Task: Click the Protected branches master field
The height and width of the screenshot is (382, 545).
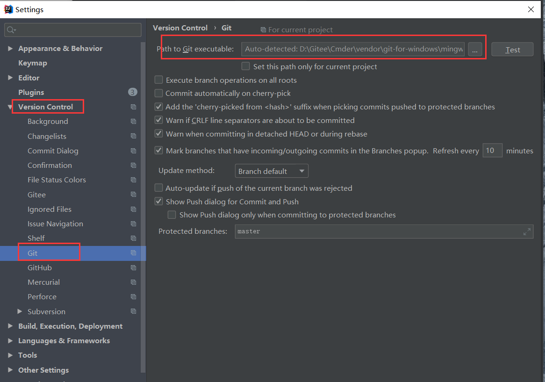Action: tap(384, 231)
